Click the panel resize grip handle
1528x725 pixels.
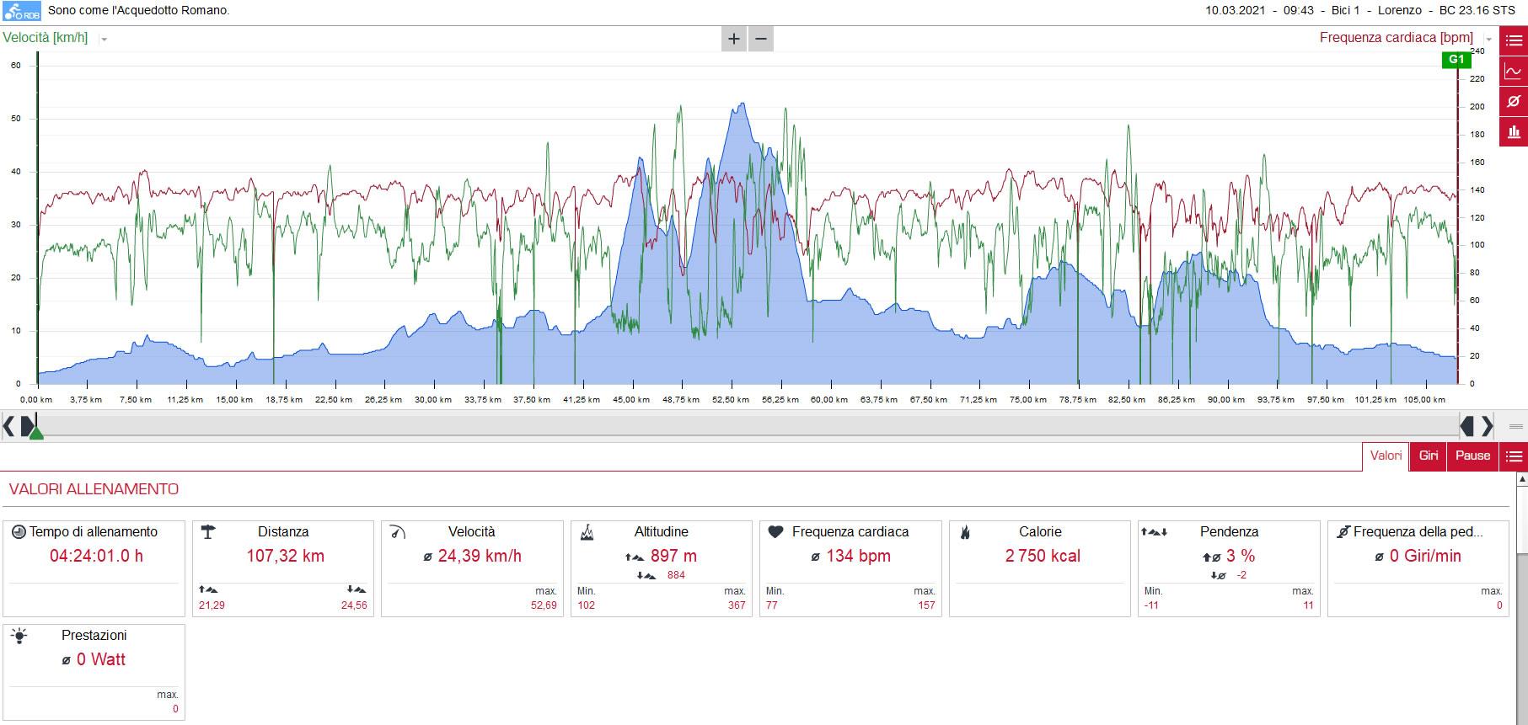click(x=1515, y=426)
